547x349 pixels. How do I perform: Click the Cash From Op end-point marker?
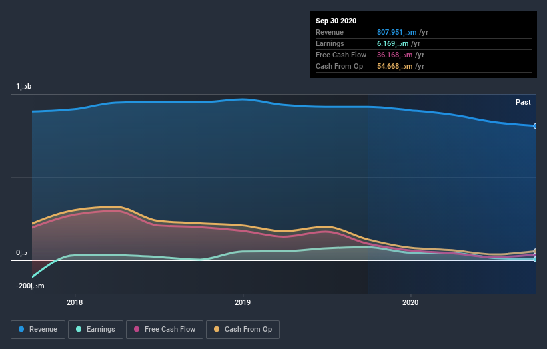pyautogui.click(x=536, y=251)
